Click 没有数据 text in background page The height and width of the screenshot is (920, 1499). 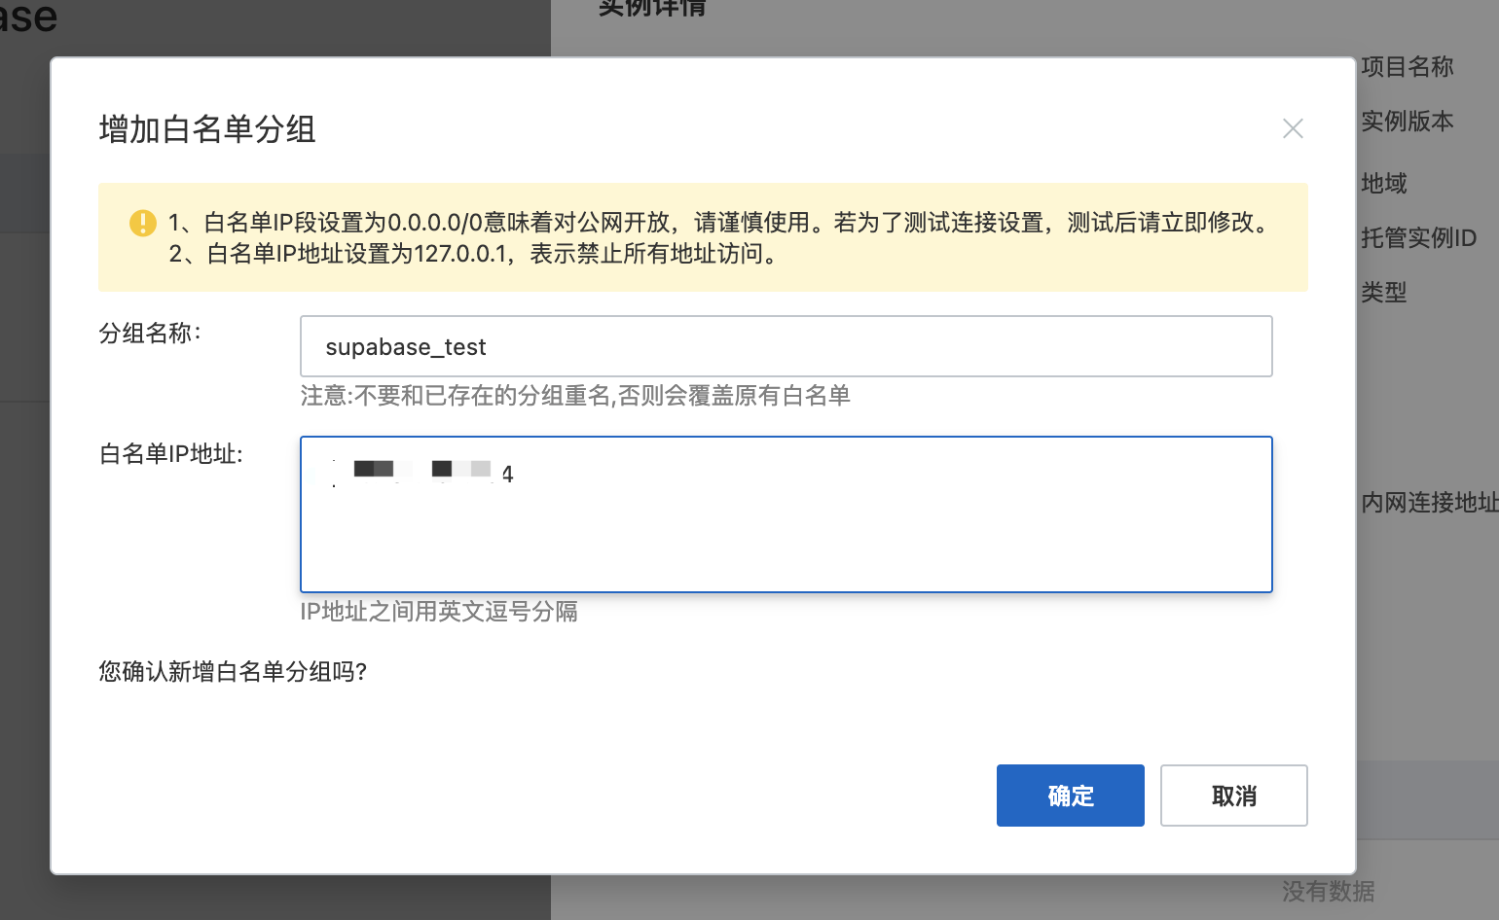[1328, 892]
